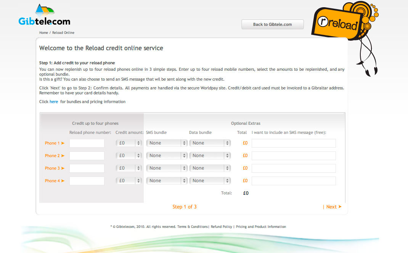Click the 'Welcome to the Reload credit online service' heading
The height and width of the screenshot is (253, 408).
click(x=101, y=48)
